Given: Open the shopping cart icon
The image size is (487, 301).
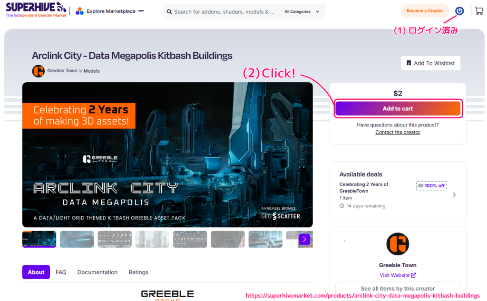Looking at the screenshot, I should pyautogui.click(x=478, y=10).
